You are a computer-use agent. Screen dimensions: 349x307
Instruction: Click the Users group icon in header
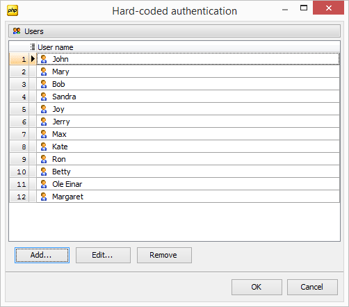[x=17, y=31]
